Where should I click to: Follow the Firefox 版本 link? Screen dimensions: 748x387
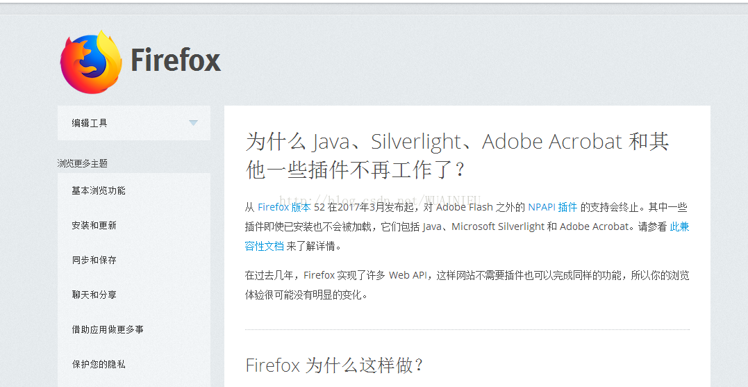[284, 207]
